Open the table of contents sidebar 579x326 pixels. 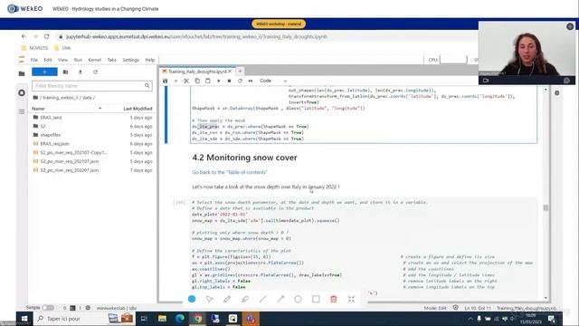point(22,111)
